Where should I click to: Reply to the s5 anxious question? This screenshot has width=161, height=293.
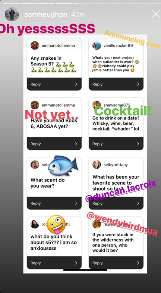click(54, 263)
